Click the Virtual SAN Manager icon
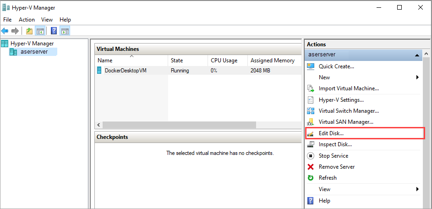The height and width of the screenshot is (209, 432). pos(311,121)
